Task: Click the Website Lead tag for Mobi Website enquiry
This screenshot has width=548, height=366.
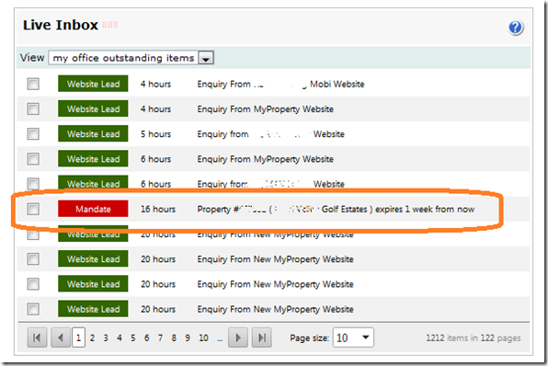Action: (93, 84)
